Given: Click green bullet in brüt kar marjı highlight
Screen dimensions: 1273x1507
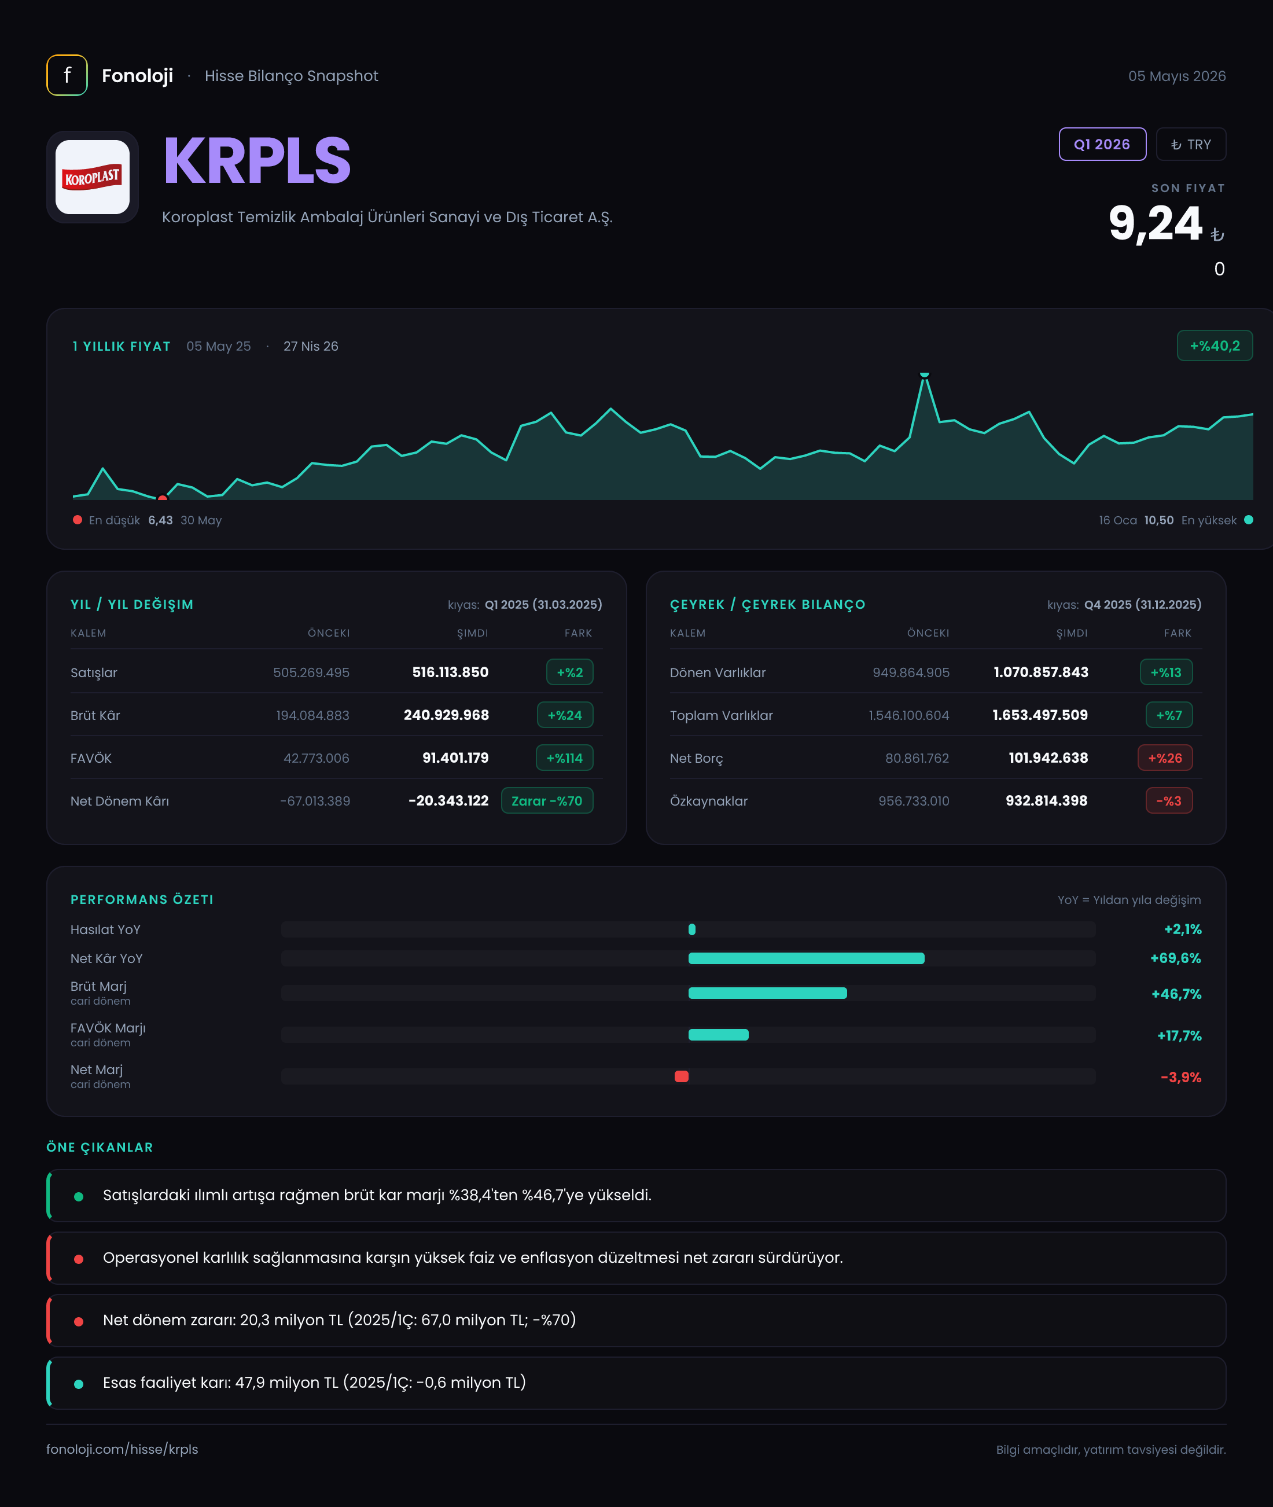Looking at the screenshot, I should (79, 1196).
